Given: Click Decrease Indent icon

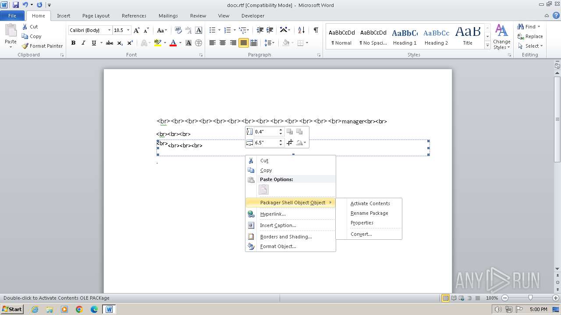Looking at the screenshot, I should (260, 30).
